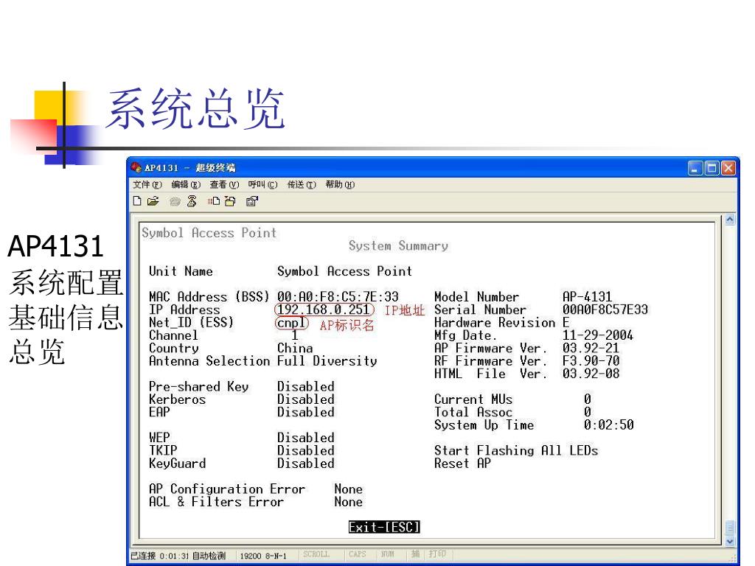Image resolution: width=755 pixels, height=566 pixels.
Task: Click the ACL & Filters Error label
Action: (x=216, y=502)
